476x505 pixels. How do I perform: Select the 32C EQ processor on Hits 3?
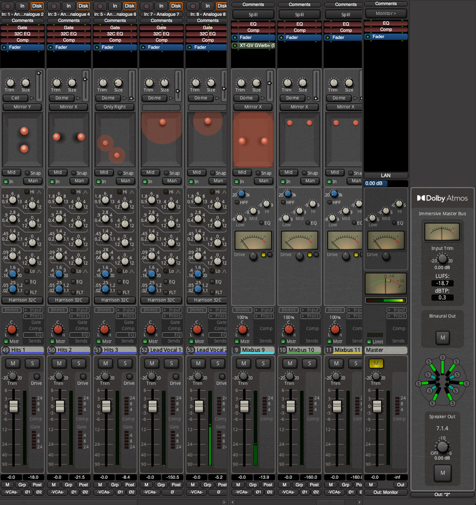tap(115, 34)
